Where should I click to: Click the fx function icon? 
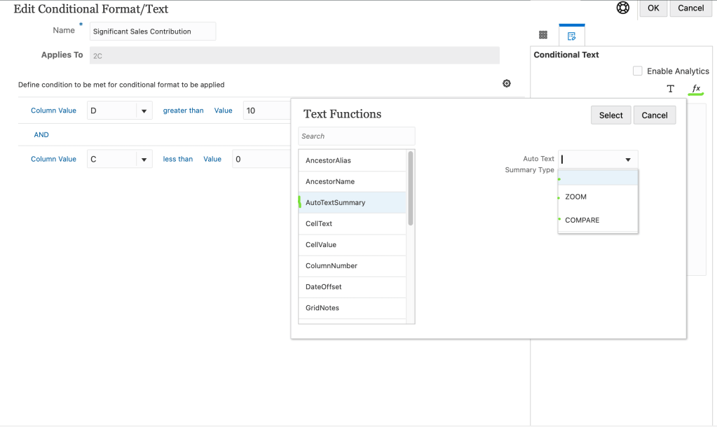pos(696,88)
